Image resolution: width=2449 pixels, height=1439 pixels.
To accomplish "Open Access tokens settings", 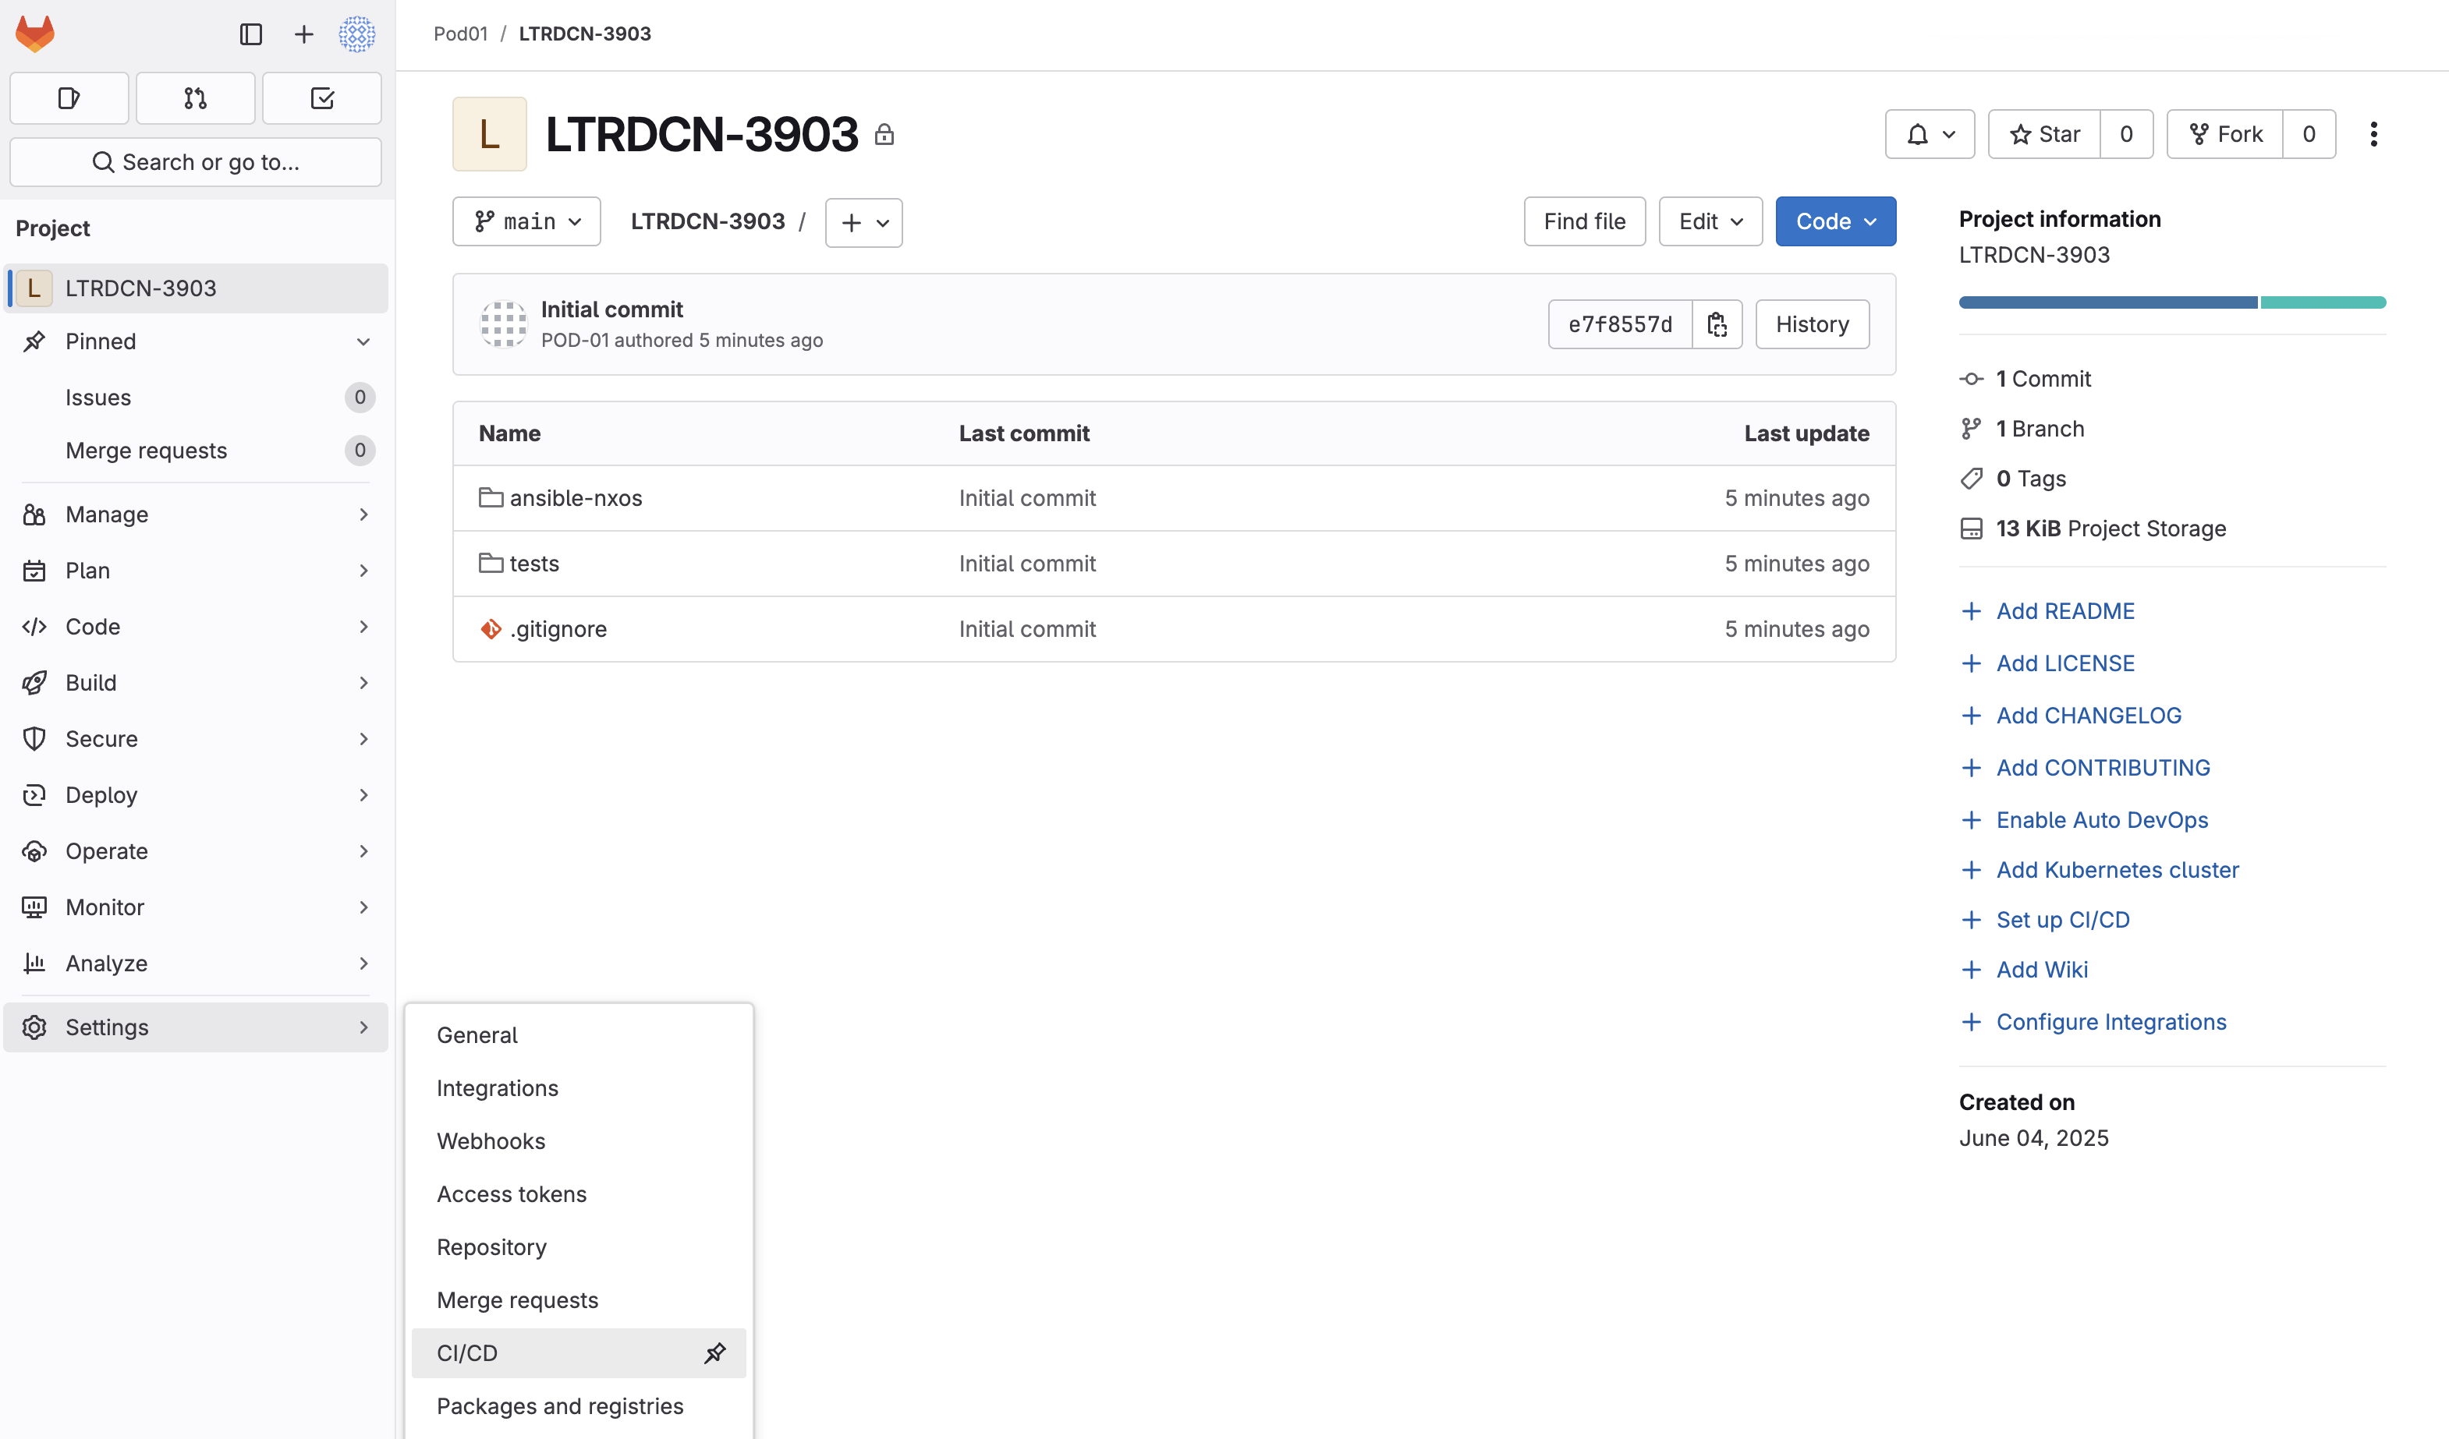I will [x=578, y=1194].
